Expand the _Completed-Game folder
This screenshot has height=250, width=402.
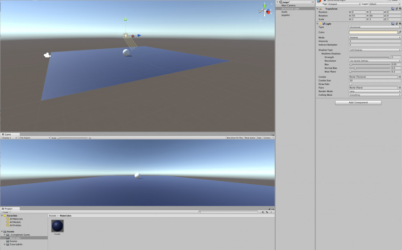click(4, 235)
